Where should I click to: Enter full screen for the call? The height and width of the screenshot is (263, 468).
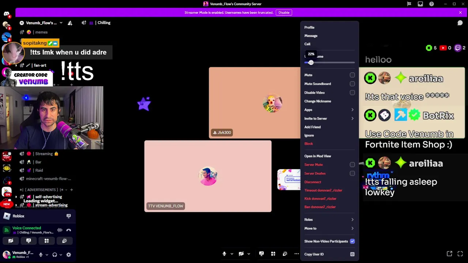coord(460,254)
